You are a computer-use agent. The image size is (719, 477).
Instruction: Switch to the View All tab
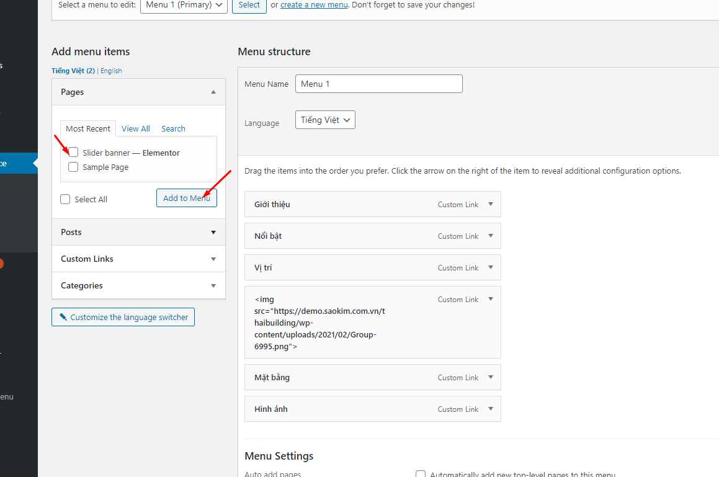point(136,128)
